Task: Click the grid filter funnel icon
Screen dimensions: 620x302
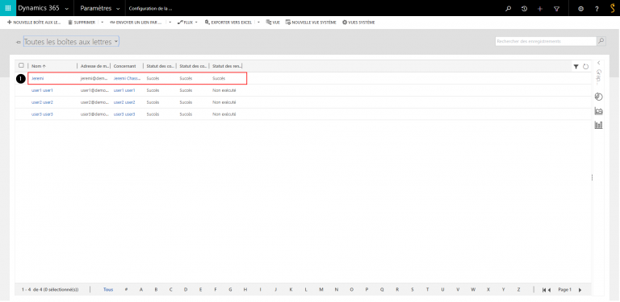Action: (x=576, y=67)
